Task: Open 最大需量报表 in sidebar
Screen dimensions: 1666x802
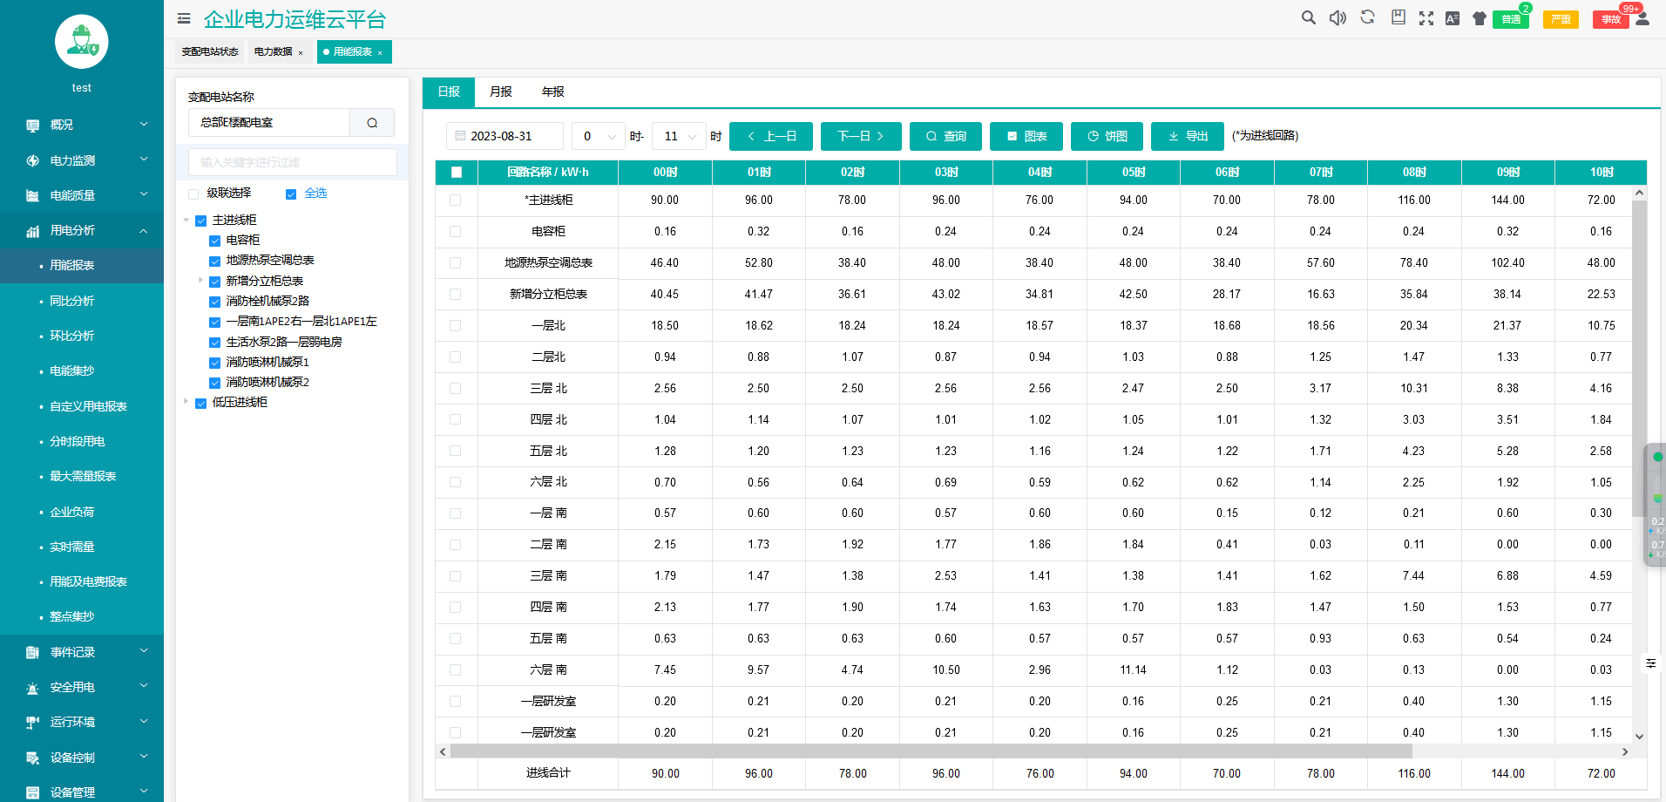Action: coord(83,476)
